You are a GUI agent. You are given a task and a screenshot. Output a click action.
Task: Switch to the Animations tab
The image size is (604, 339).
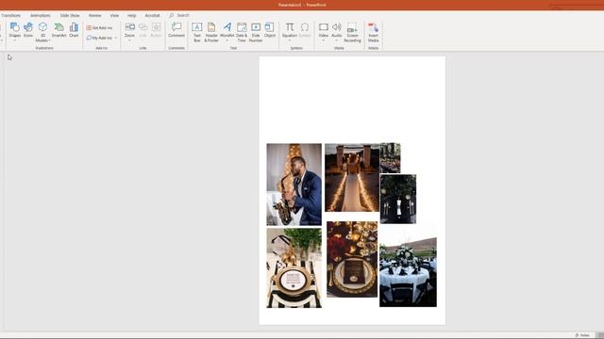click(40, 15)
